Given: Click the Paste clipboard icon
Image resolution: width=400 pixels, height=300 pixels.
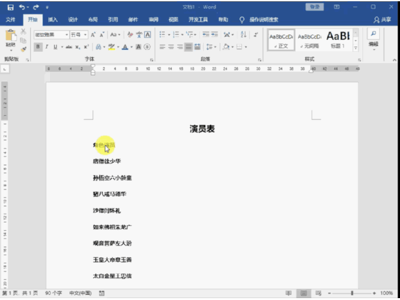Looking at the screenshot, I should pos(11,36).
